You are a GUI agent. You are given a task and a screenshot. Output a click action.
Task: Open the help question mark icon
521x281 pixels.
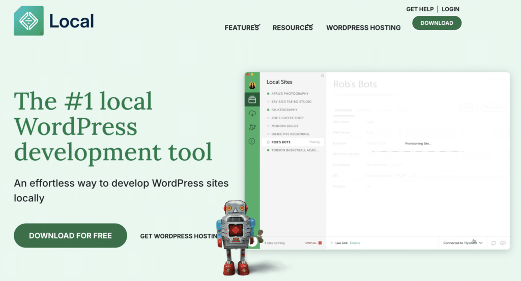pos(252,142)
